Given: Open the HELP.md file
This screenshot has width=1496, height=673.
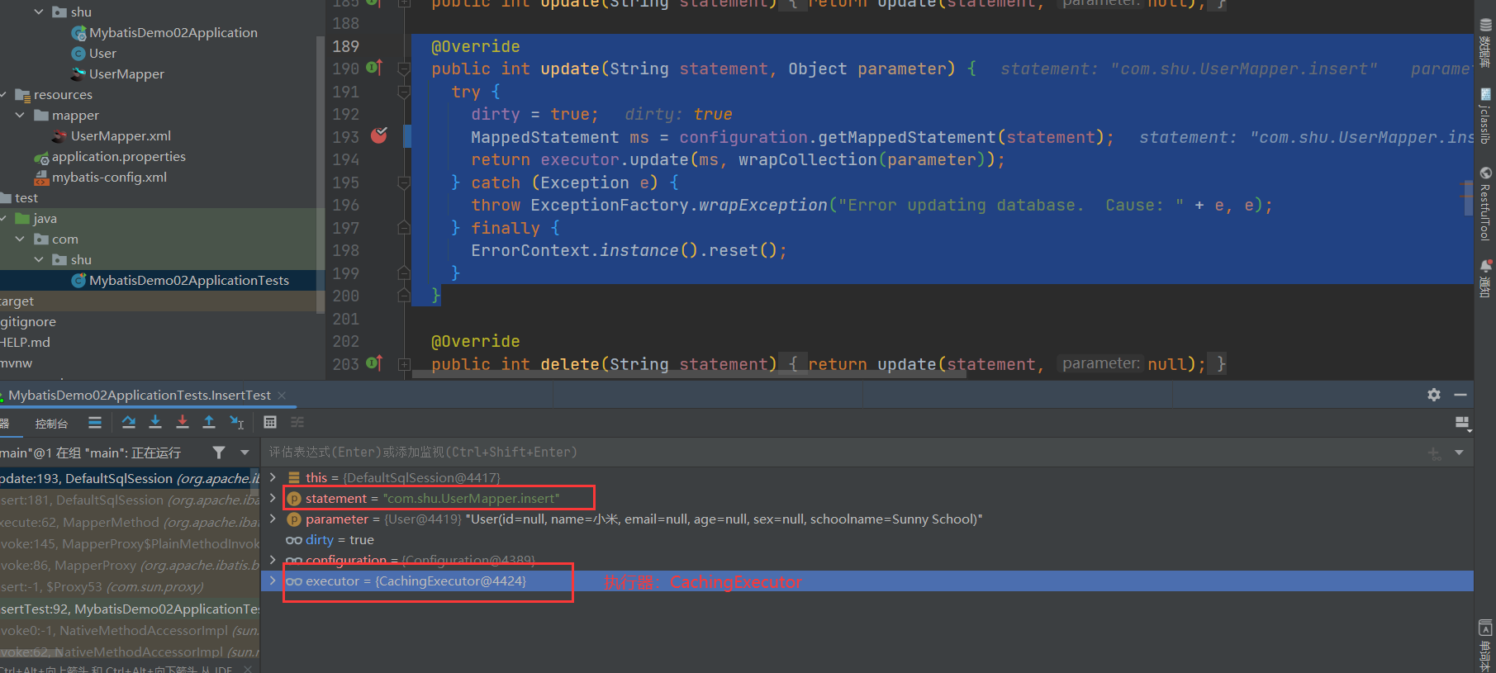Looking at the screenshot, I should point(25,342).
